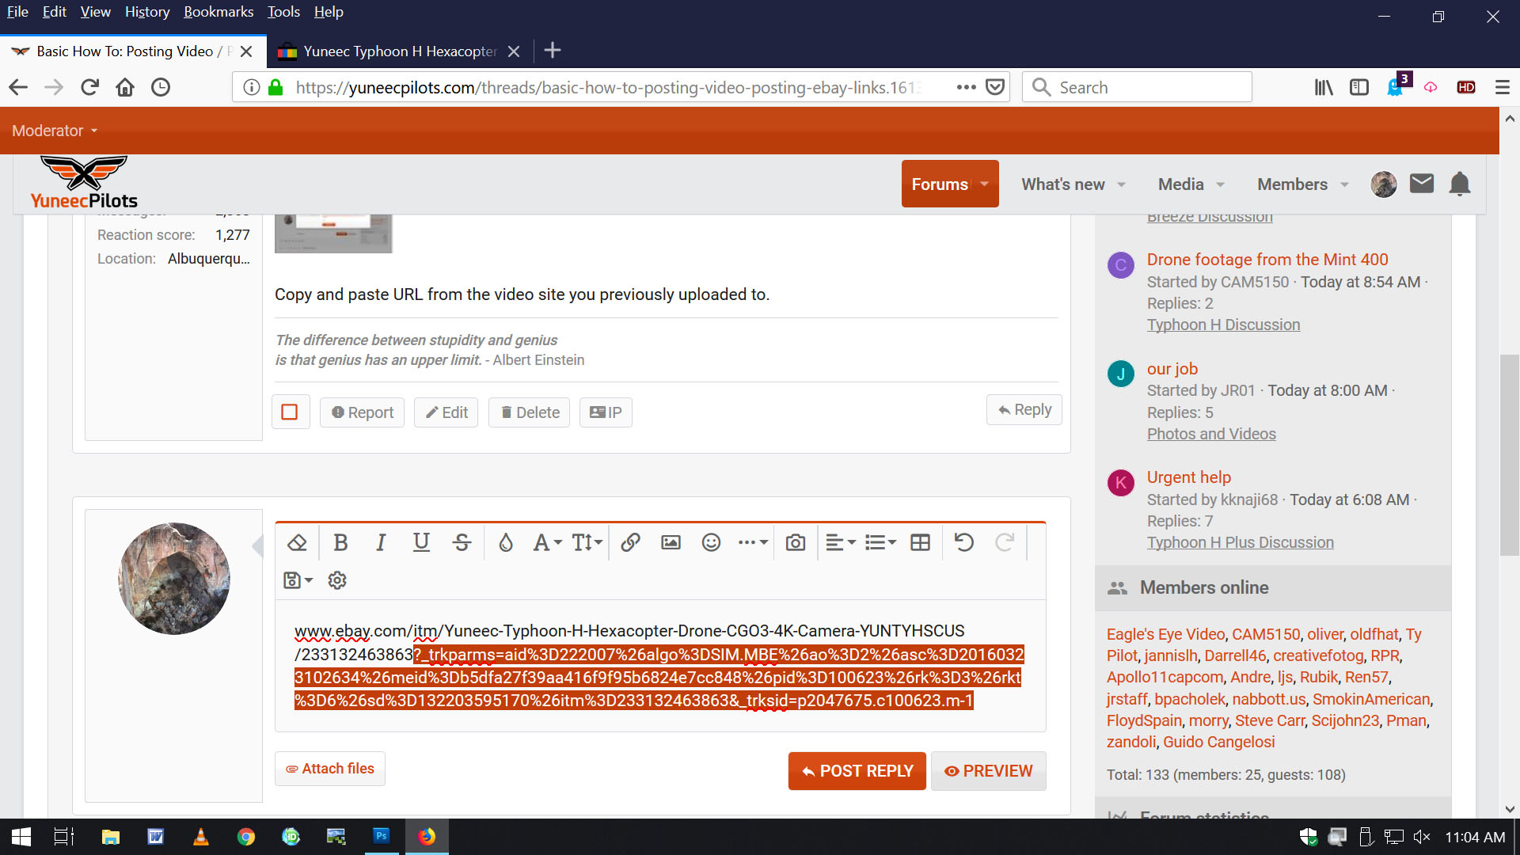The width and height of the screenshot is (1520, 855).
Task: Click the Report button
Action: [362, 412]
